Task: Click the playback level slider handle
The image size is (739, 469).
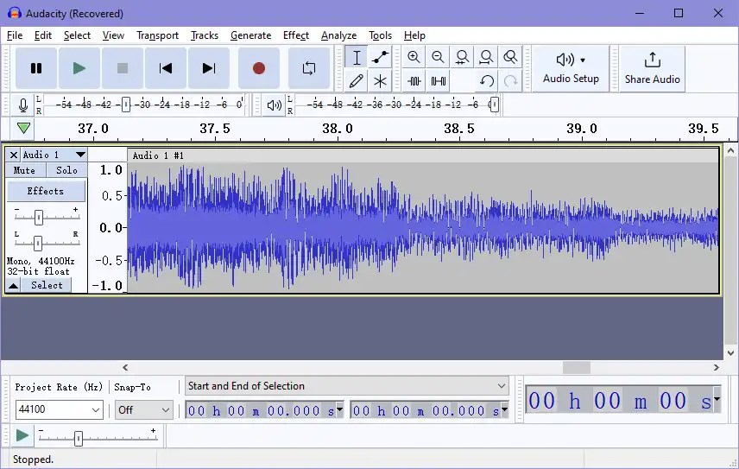Action: [x=494, y=105]
